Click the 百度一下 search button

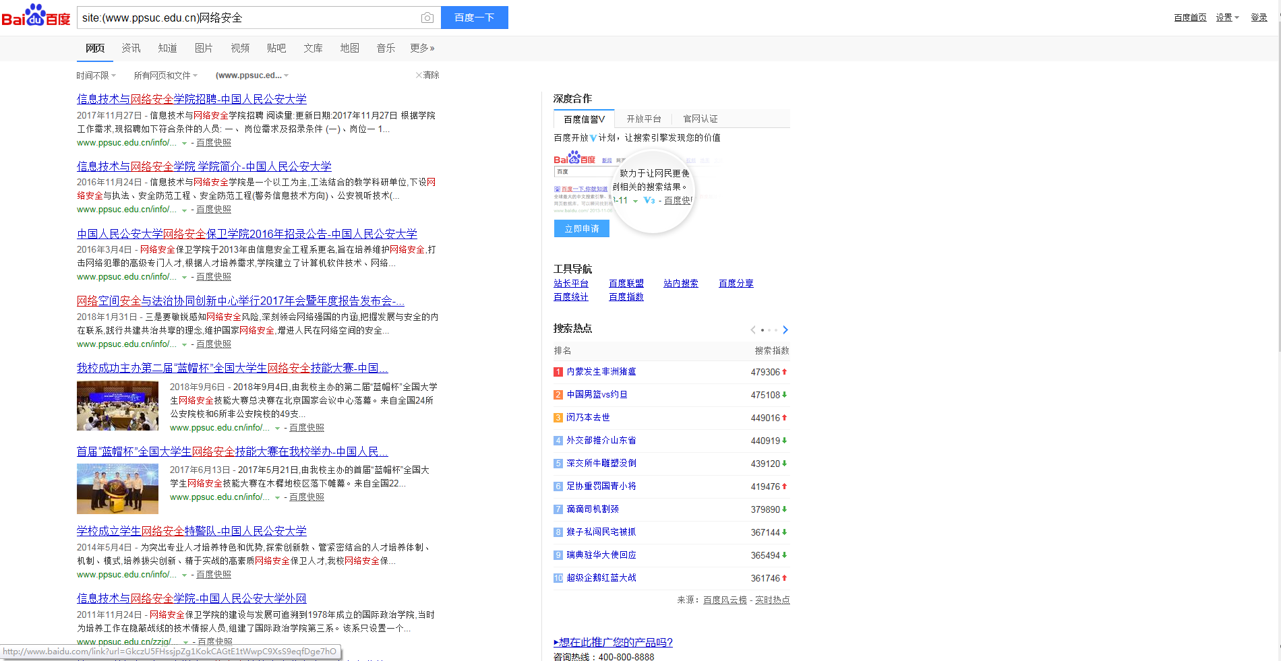click(475, 18)
